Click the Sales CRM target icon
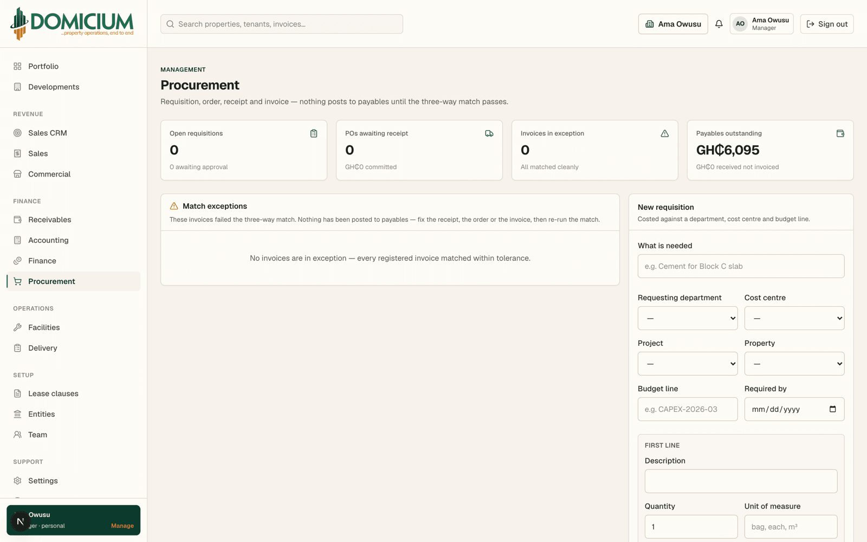Screen dimensions: 867x542 [17, 133]
